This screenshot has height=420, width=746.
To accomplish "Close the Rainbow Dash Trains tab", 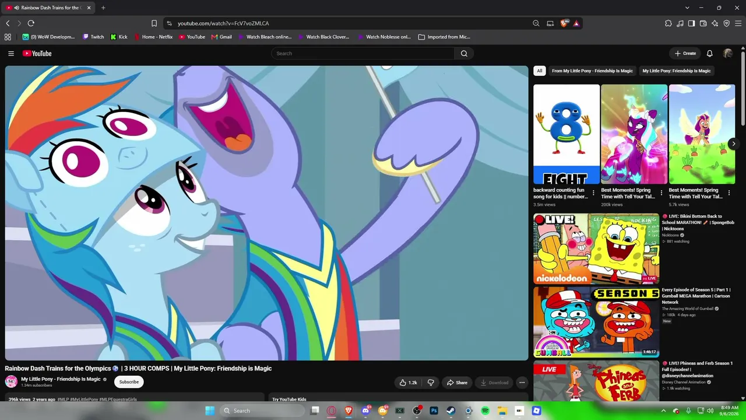I will (x=88, y=8).
